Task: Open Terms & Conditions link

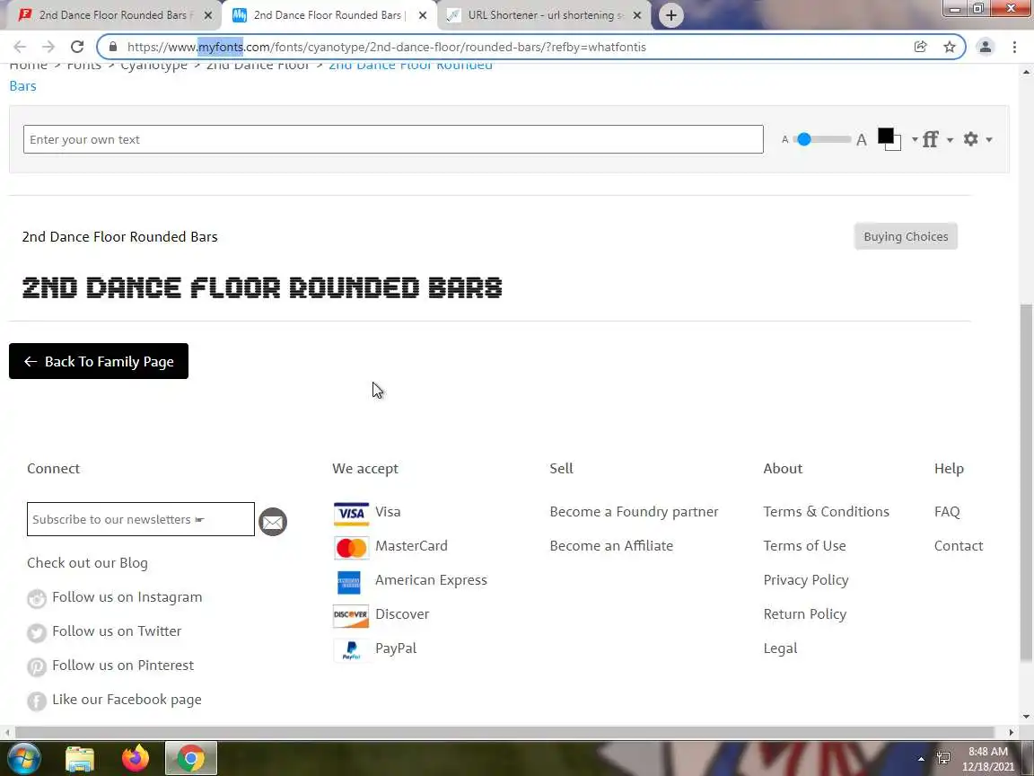Action: [827, 511]
